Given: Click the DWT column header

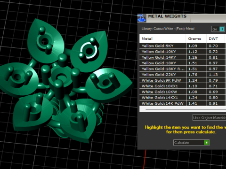Looking at the screenshot, I should tap(216, 38).
